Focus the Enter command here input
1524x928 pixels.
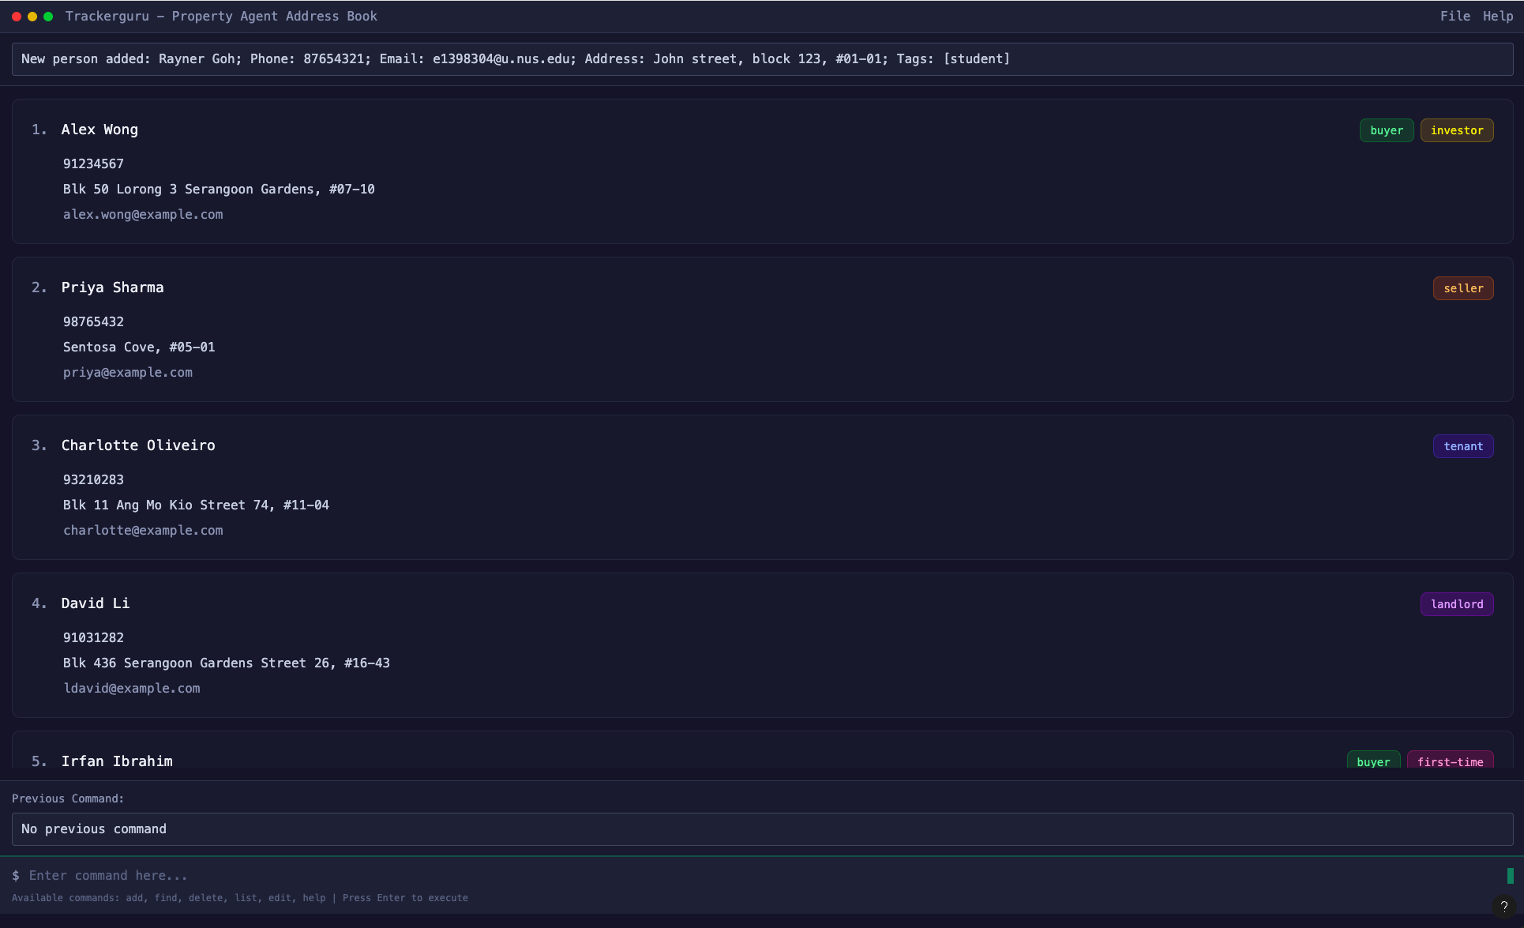tap(758, 875)
